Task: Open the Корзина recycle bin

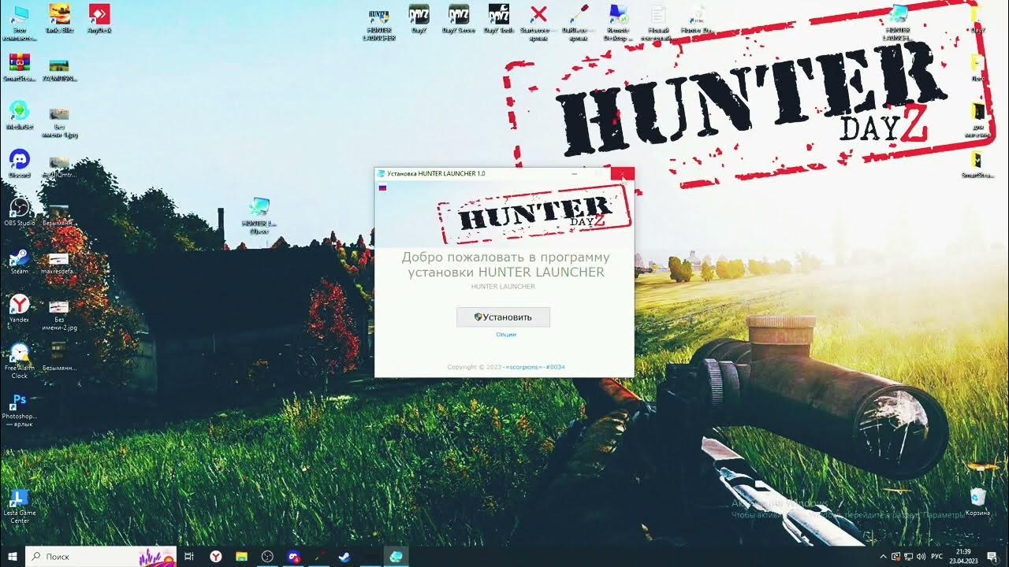Action: coord(977,502)
